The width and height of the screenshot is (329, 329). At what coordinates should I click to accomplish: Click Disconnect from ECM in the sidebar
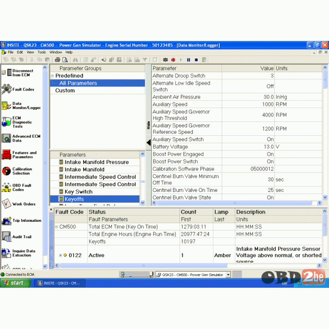point(18,73)
